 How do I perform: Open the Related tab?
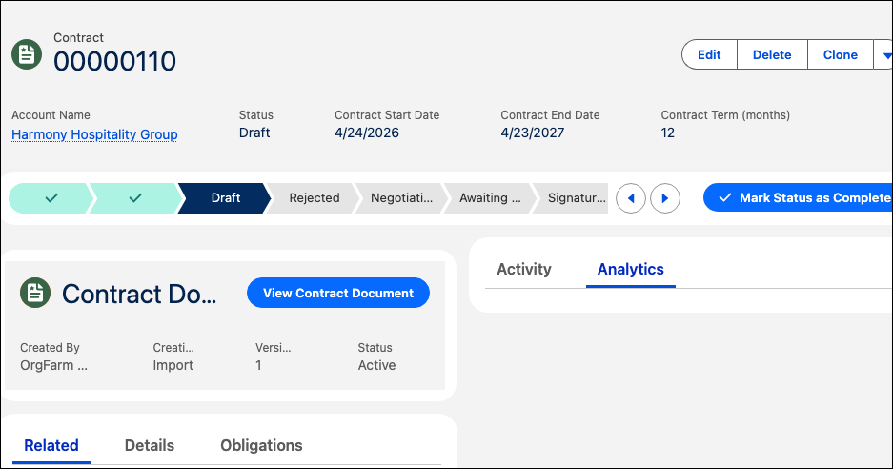click(51, 445)
